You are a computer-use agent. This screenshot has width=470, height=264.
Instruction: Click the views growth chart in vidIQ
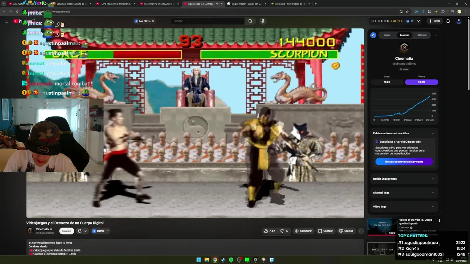click(x=404, y=106)
